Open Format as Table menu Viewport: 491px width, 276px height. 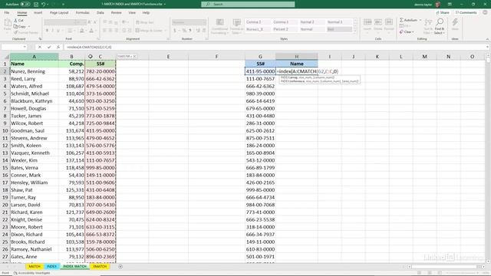[237, 26]
